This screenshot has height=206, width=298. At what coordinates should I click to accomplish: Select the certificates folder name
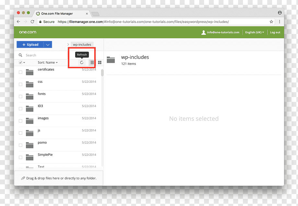point(46,70)
